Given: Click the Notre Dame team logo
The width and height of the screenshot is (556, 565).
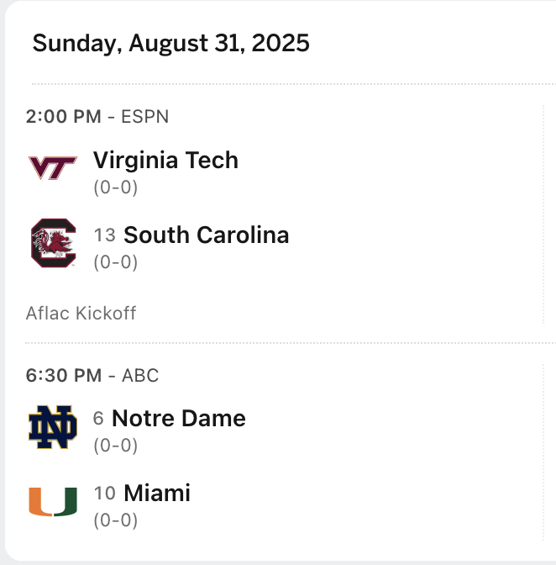Looking at the screenshot, I should tap(52, 427).
